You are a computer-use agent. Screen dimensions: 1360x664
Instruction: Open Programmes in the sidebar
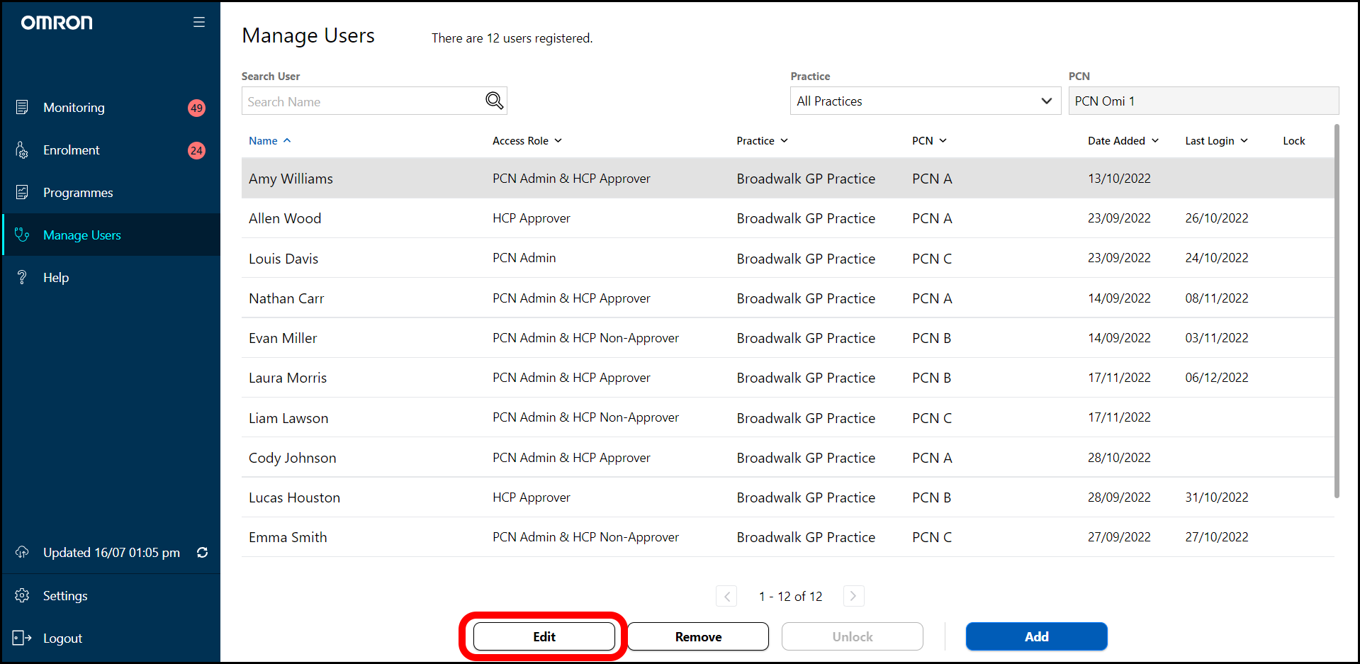78,193
